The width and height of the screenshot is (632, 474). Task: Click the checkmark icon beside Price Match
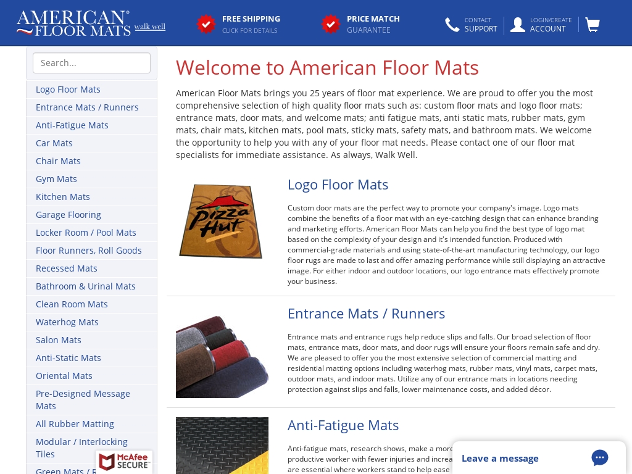[331, 24]
